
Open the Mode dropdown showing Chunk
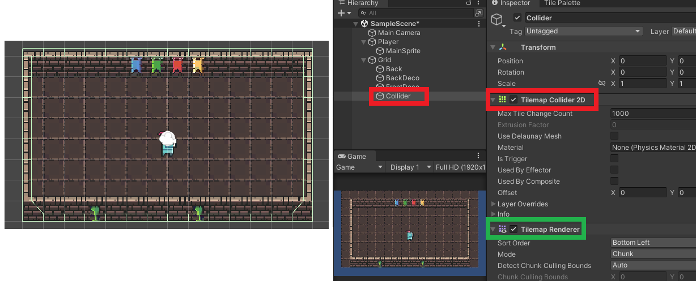[x=653, y=254]
